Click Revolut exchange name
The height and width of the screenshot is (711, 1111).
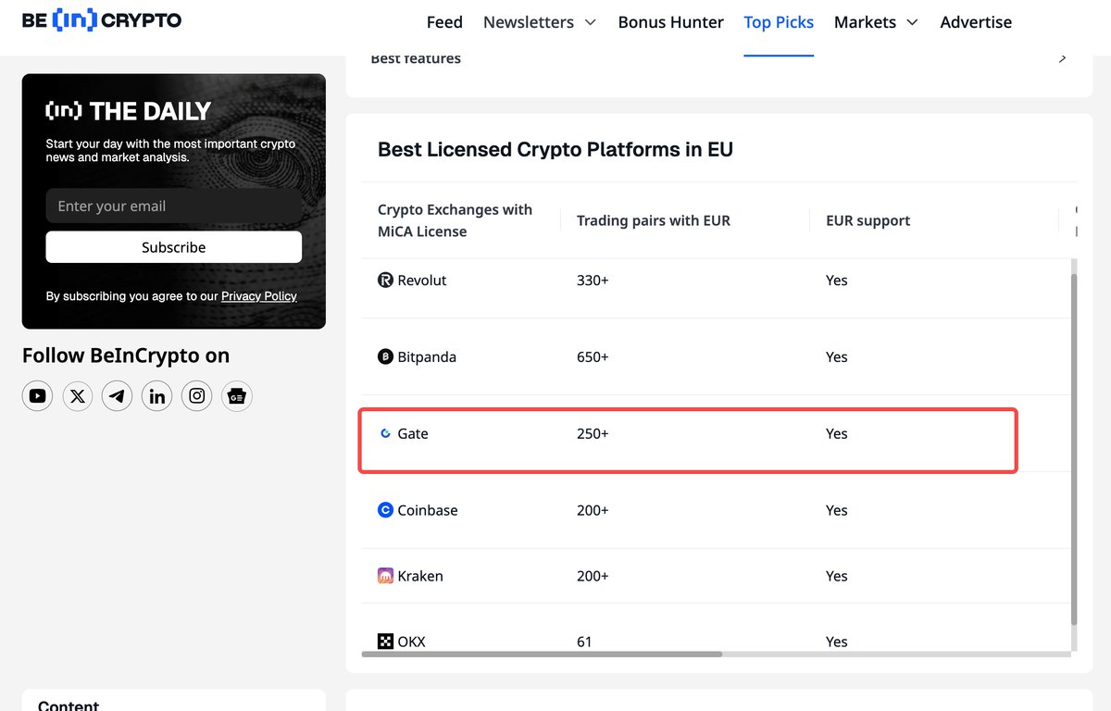(x=422, y=281)
